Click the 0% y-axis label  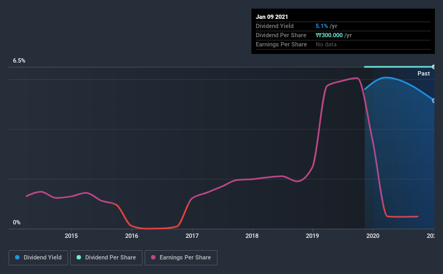coord(17,223)
